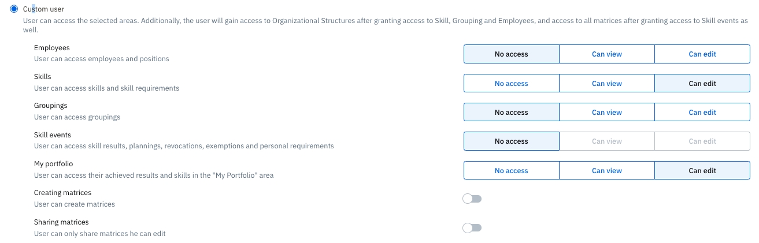Set My portfolio to No access

coord(511,171)
